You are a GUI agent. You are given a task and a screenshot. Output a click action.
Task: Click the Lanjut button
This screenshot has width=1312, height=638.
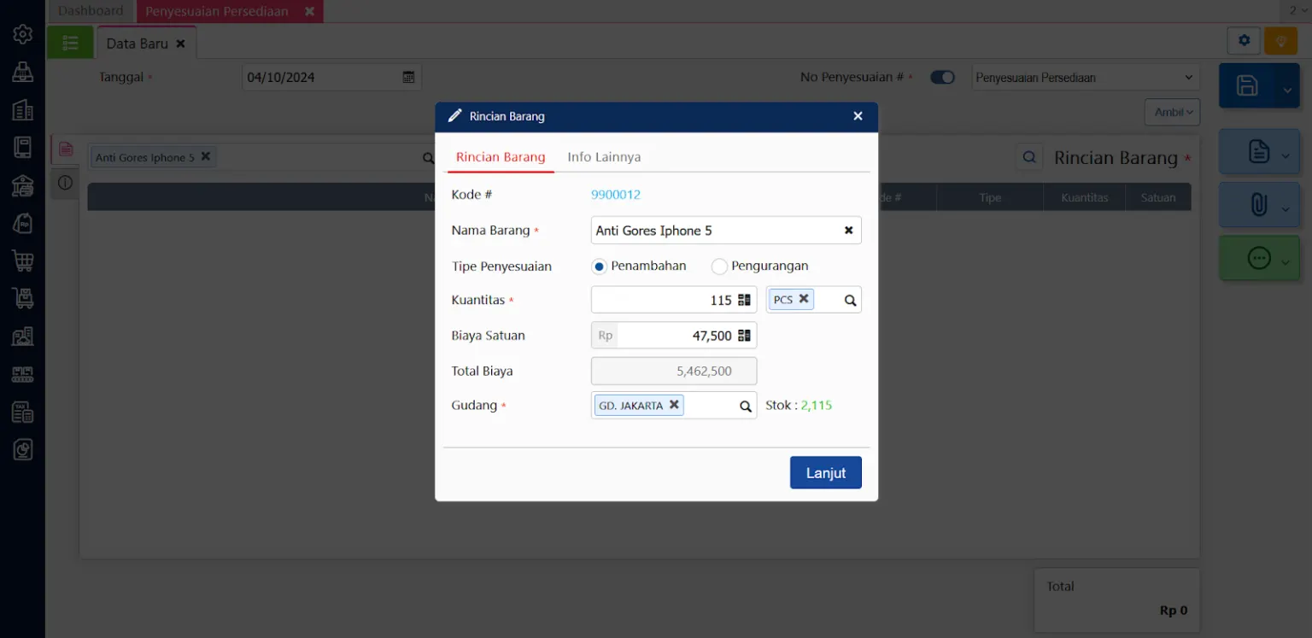click(825, 473)
